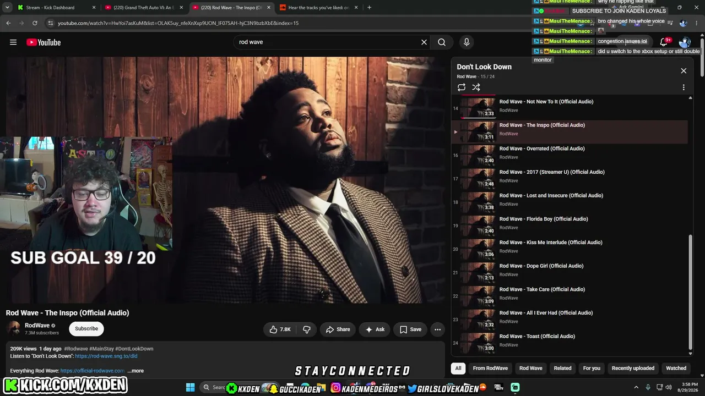Start voice search with the microphone
705x396 pixels.
tap(467, 42)
